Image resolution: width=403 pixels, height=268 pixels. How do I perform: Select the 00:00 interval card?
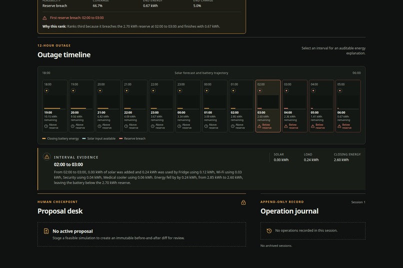click(x=215, y=106)
